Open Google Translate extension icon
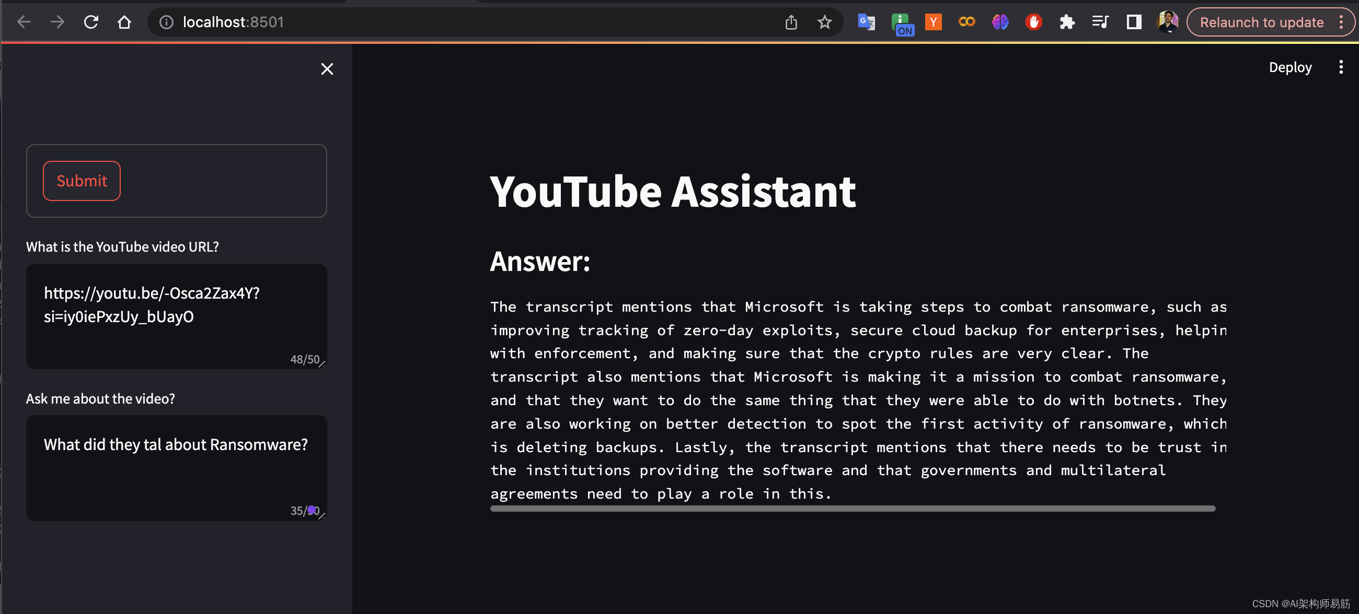Screen dimensions: 1359x614 tap(866, 22)
